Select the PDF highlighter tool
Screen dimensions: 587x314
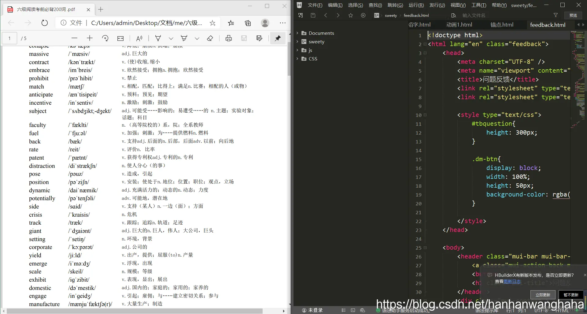tap(184, 38)
